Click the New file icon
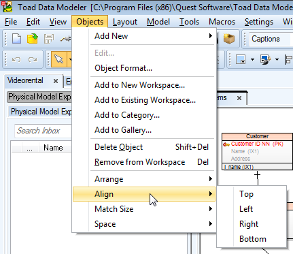 click(16, 39)
